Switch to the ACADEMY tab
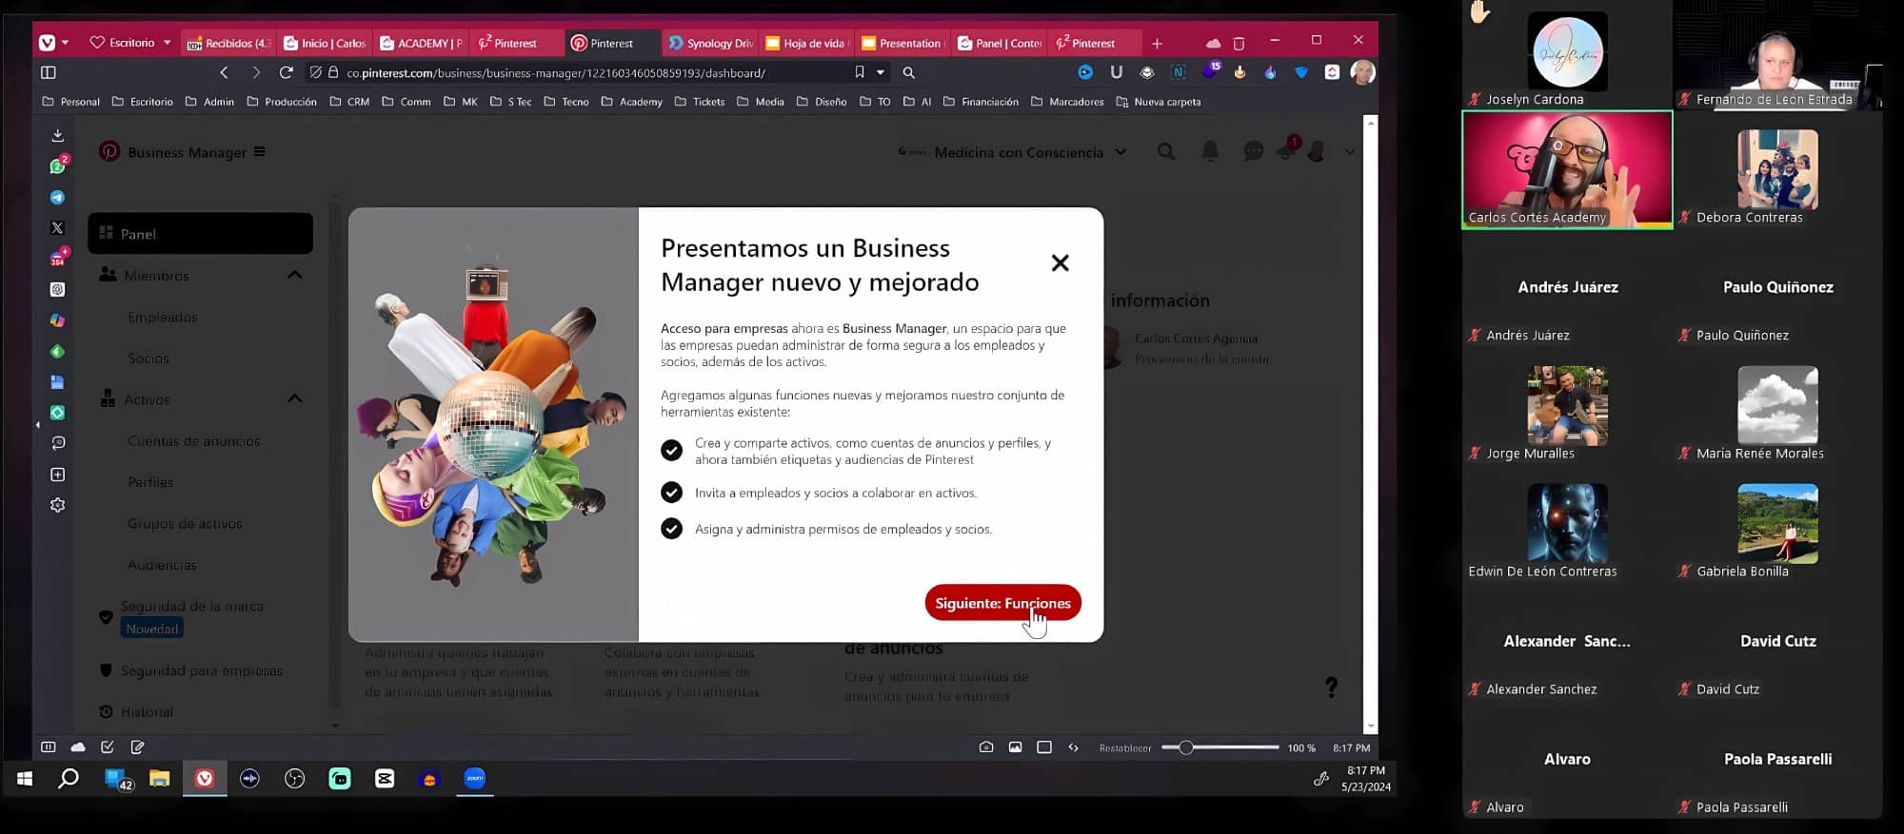 click(421, 43)
